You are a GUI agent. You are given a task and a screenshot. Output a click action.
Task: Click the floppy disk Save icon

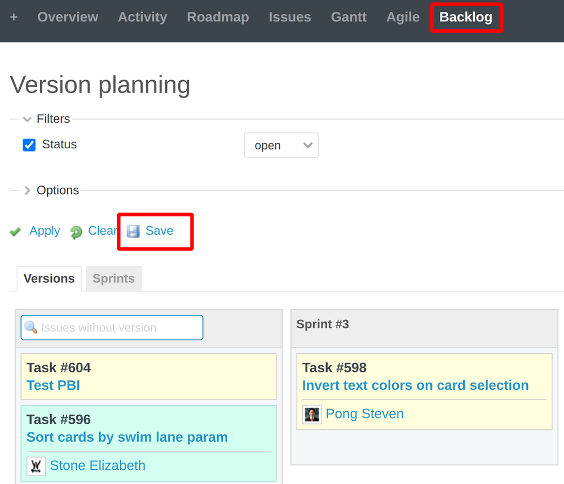click(x=133, y=231)
